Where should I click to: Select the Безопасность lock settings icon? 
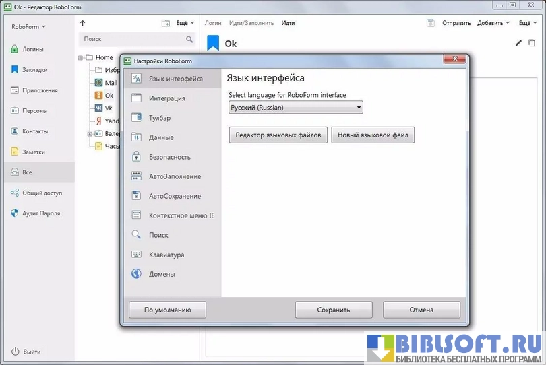(136, 157)
